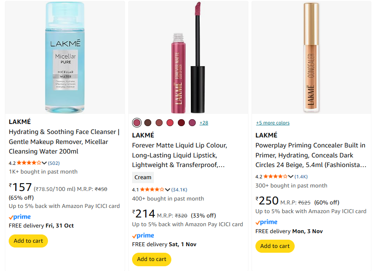Show the +28 additional lip colour shades
This screenshot has height=271, width=374.
click(x=204, y=123)
